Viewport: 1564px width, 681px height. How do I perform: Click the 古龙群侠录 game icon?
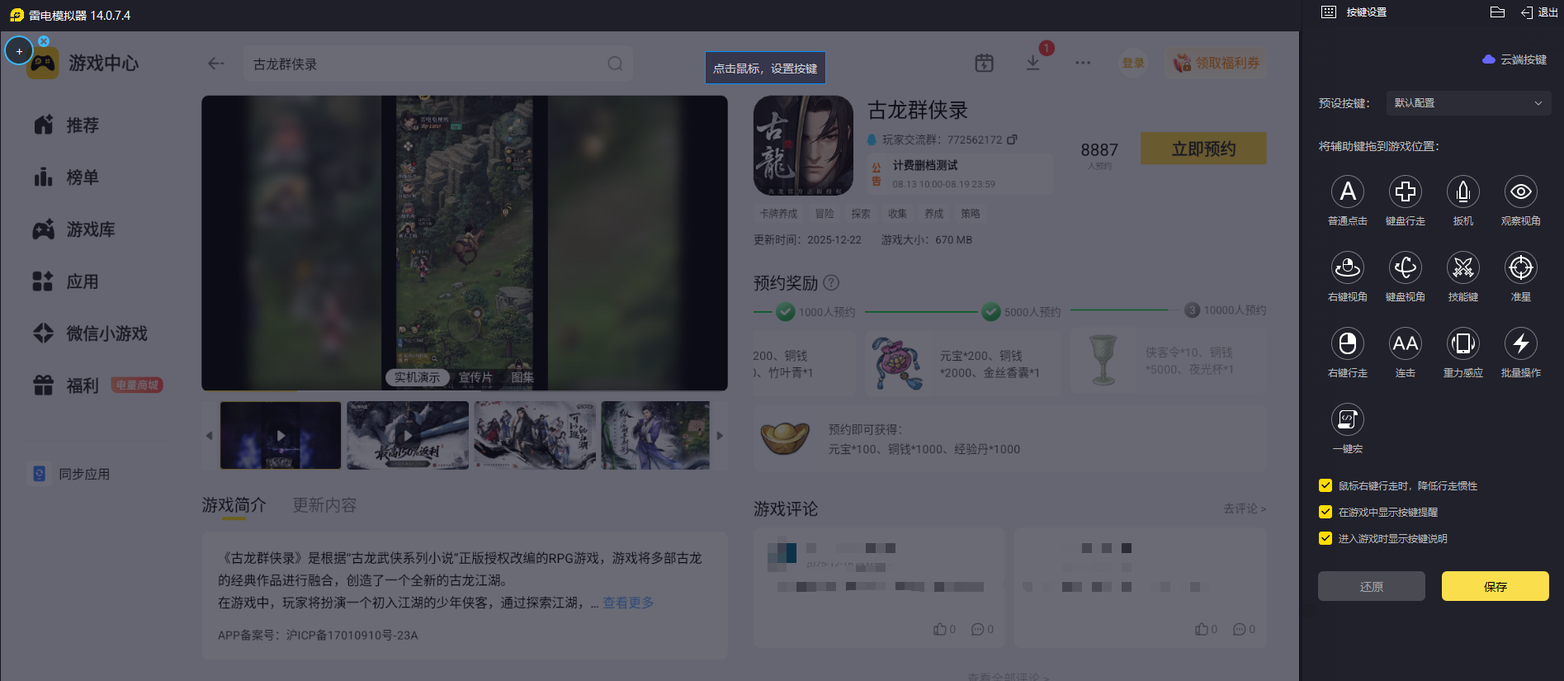click(x=803, y=146)
